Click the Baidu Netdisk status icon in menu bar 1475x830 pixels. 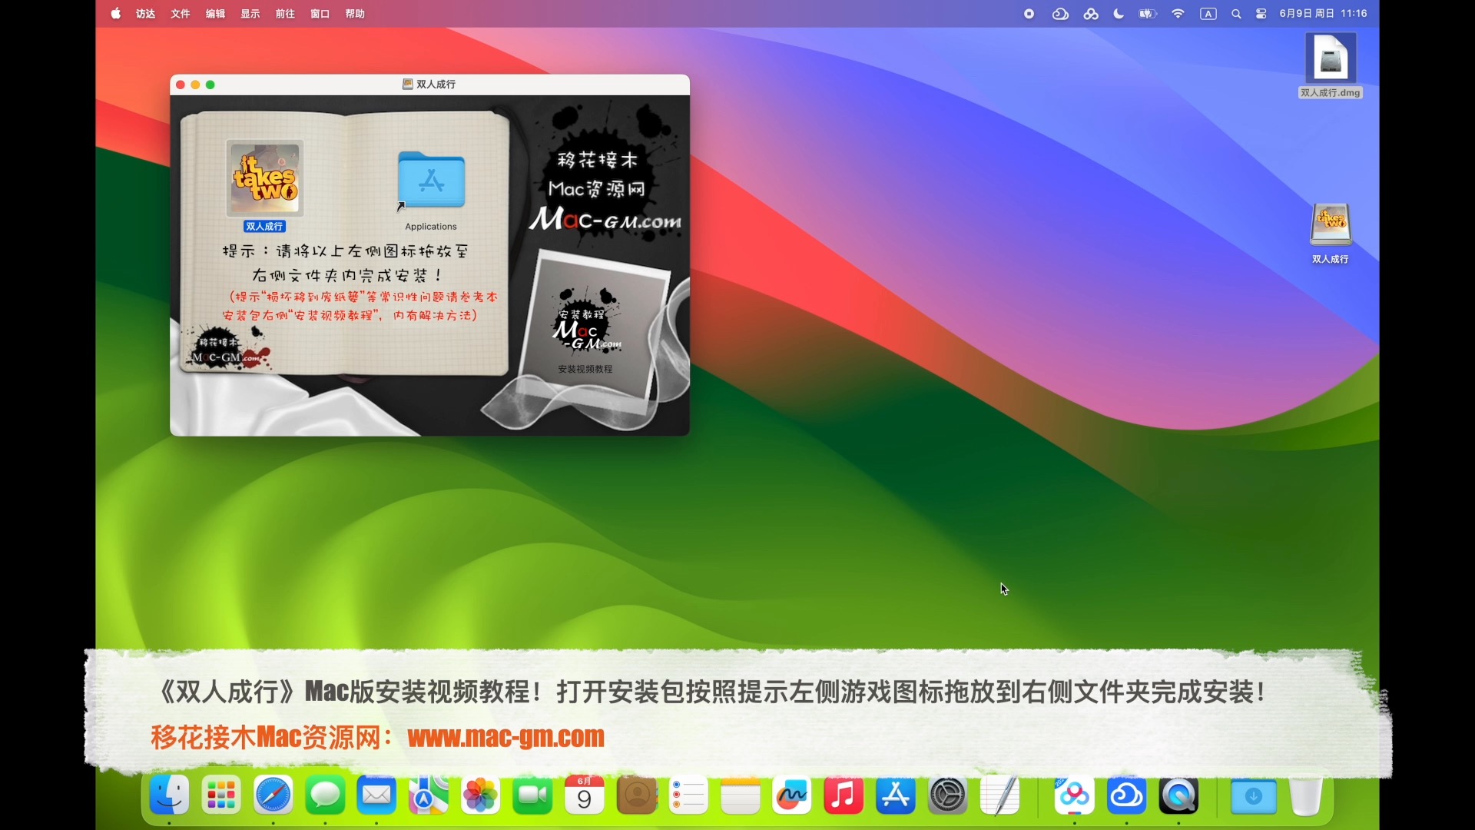pos(1091,14)
